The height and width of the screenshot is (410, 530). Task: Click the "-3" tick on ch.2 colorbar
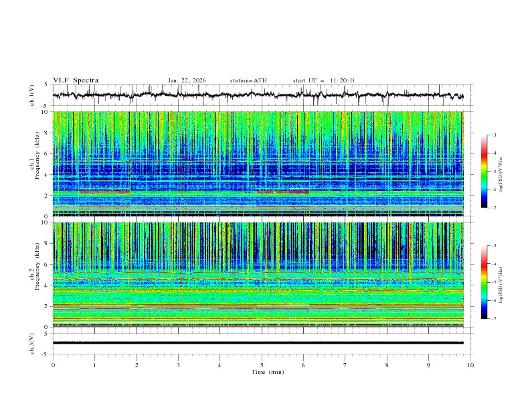[494, 246]
